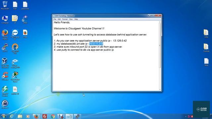Click the 'Hello Friends,' line
This screenshot has width=212, height=119.
[62, 22]
